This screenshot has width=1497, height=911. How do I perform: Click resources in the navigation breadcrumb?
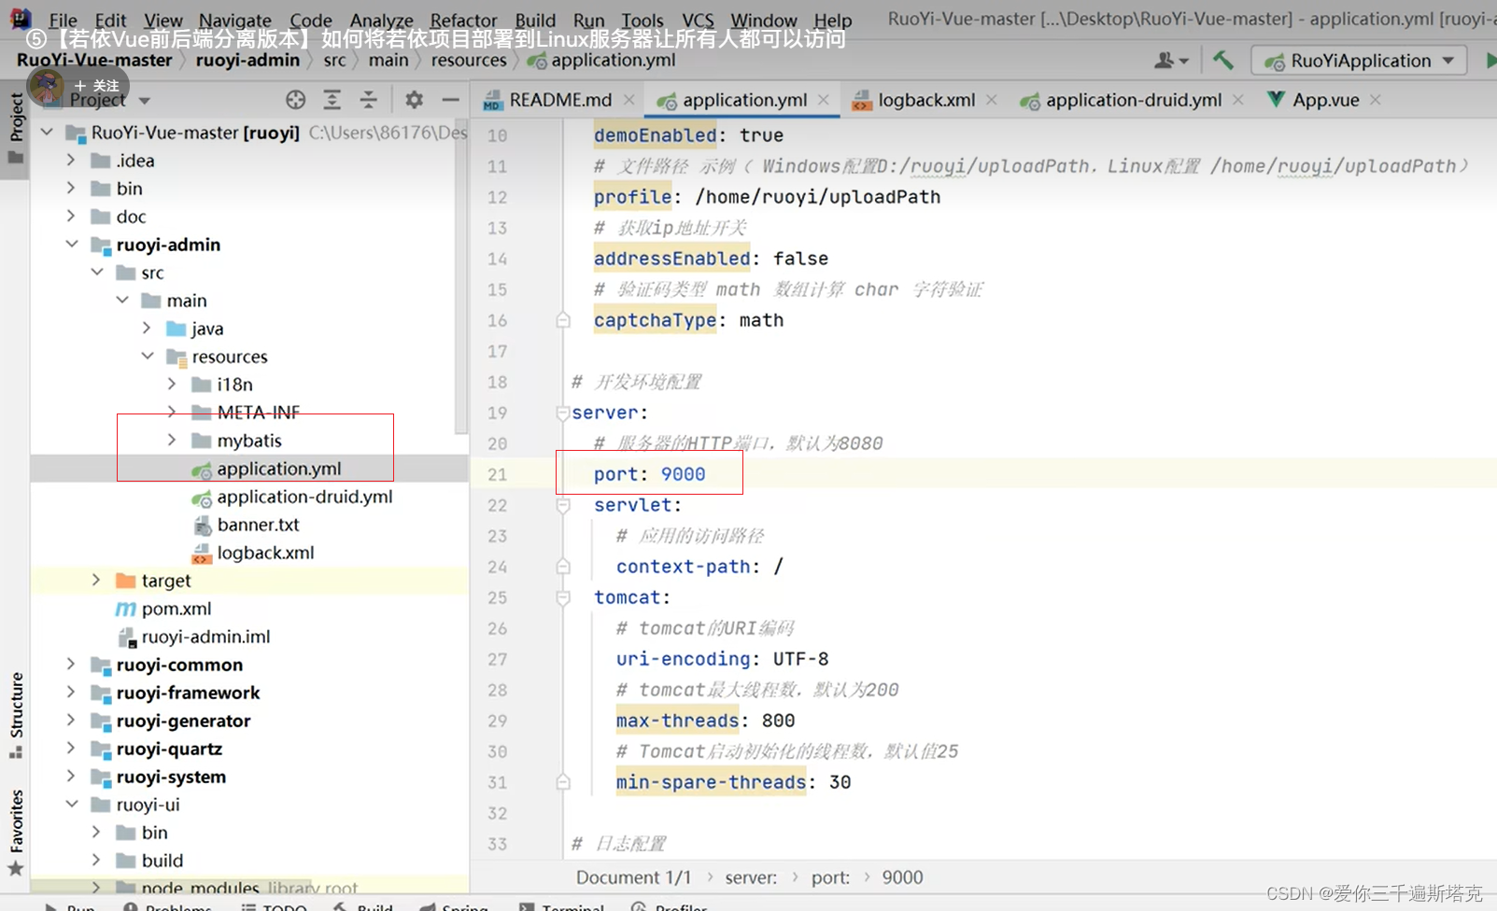coord(469,60)
